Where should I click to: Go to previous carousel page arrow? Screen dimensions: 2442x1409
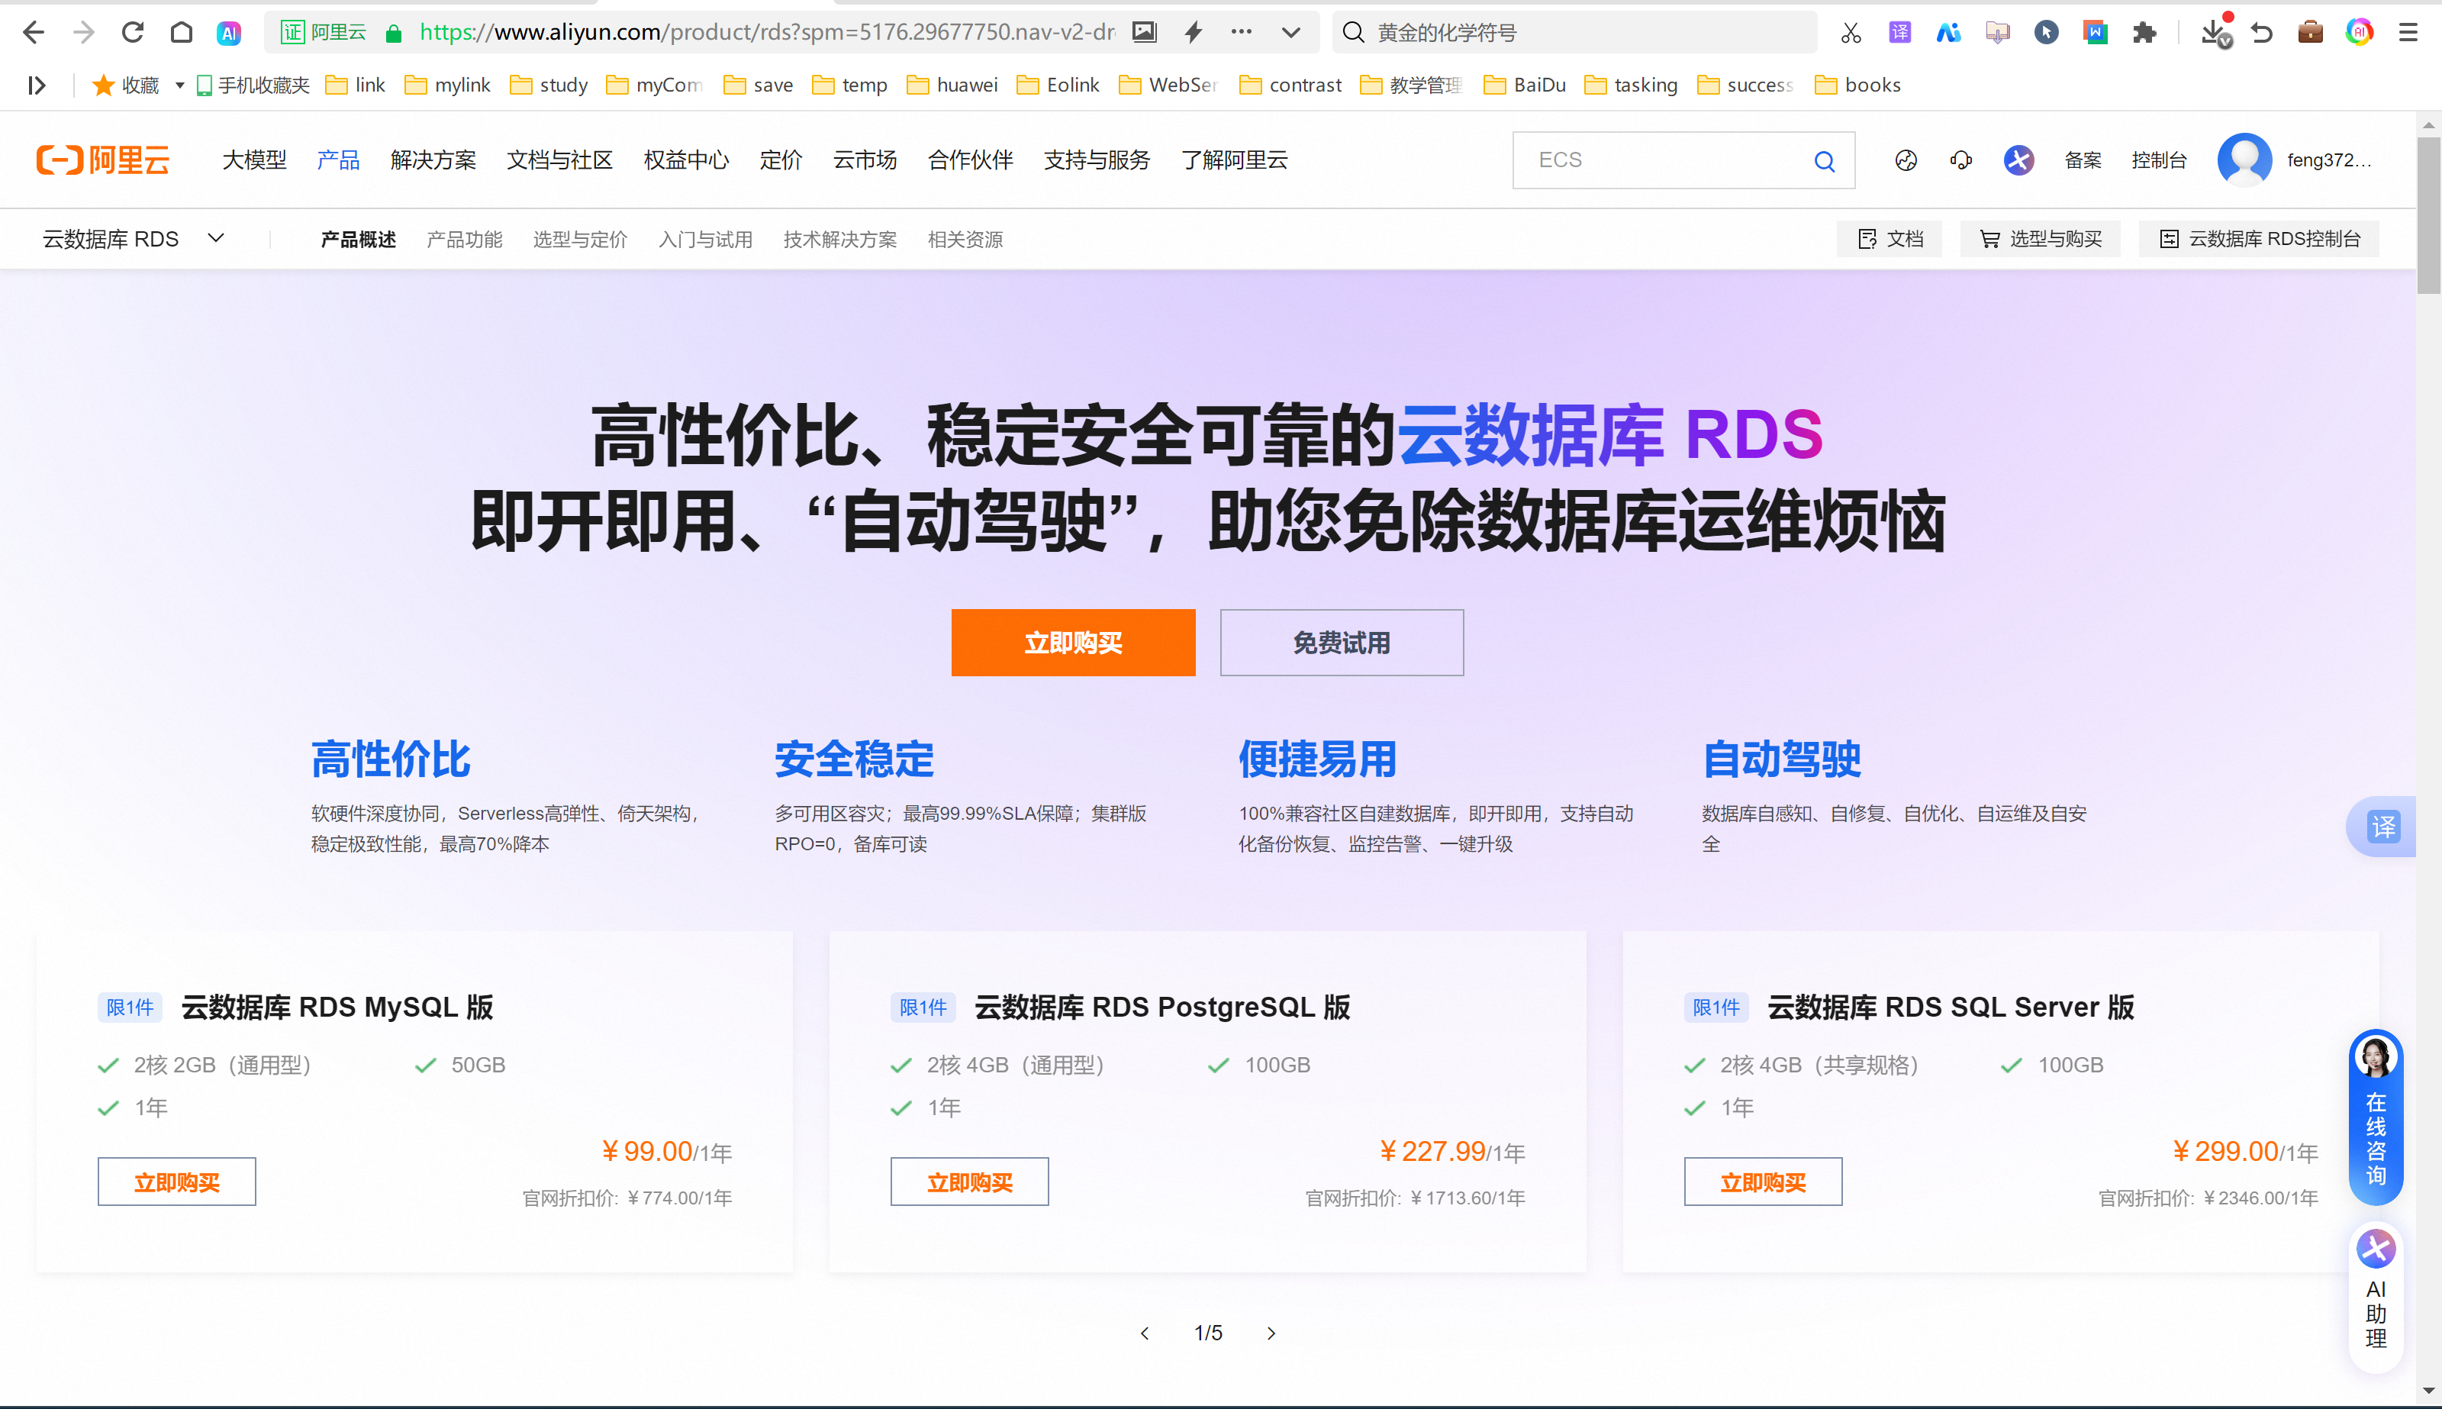coord(1145,1333)
